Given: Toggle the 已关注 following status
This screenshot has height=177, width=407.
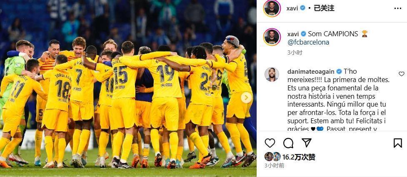Looking at the screenshot, I should pos(324,8).
